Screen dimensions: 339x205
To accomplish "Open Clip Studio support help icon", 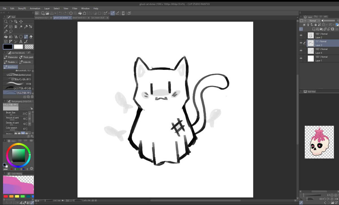I will point(129,13).
